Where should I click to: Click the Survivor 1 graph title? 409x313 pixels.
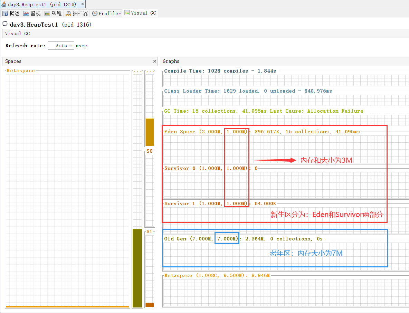tap(220, 204)
